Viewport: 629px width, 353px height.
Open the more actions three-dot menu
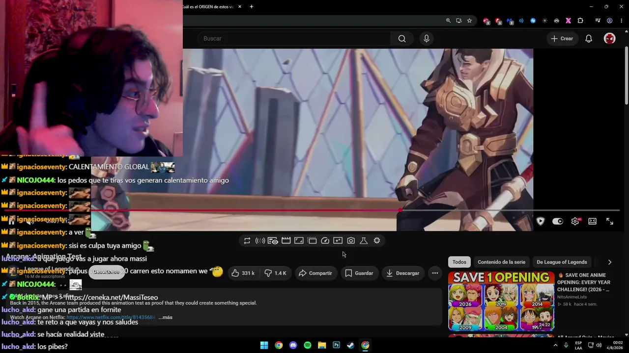pyautogui.click(x=435, y=273)
